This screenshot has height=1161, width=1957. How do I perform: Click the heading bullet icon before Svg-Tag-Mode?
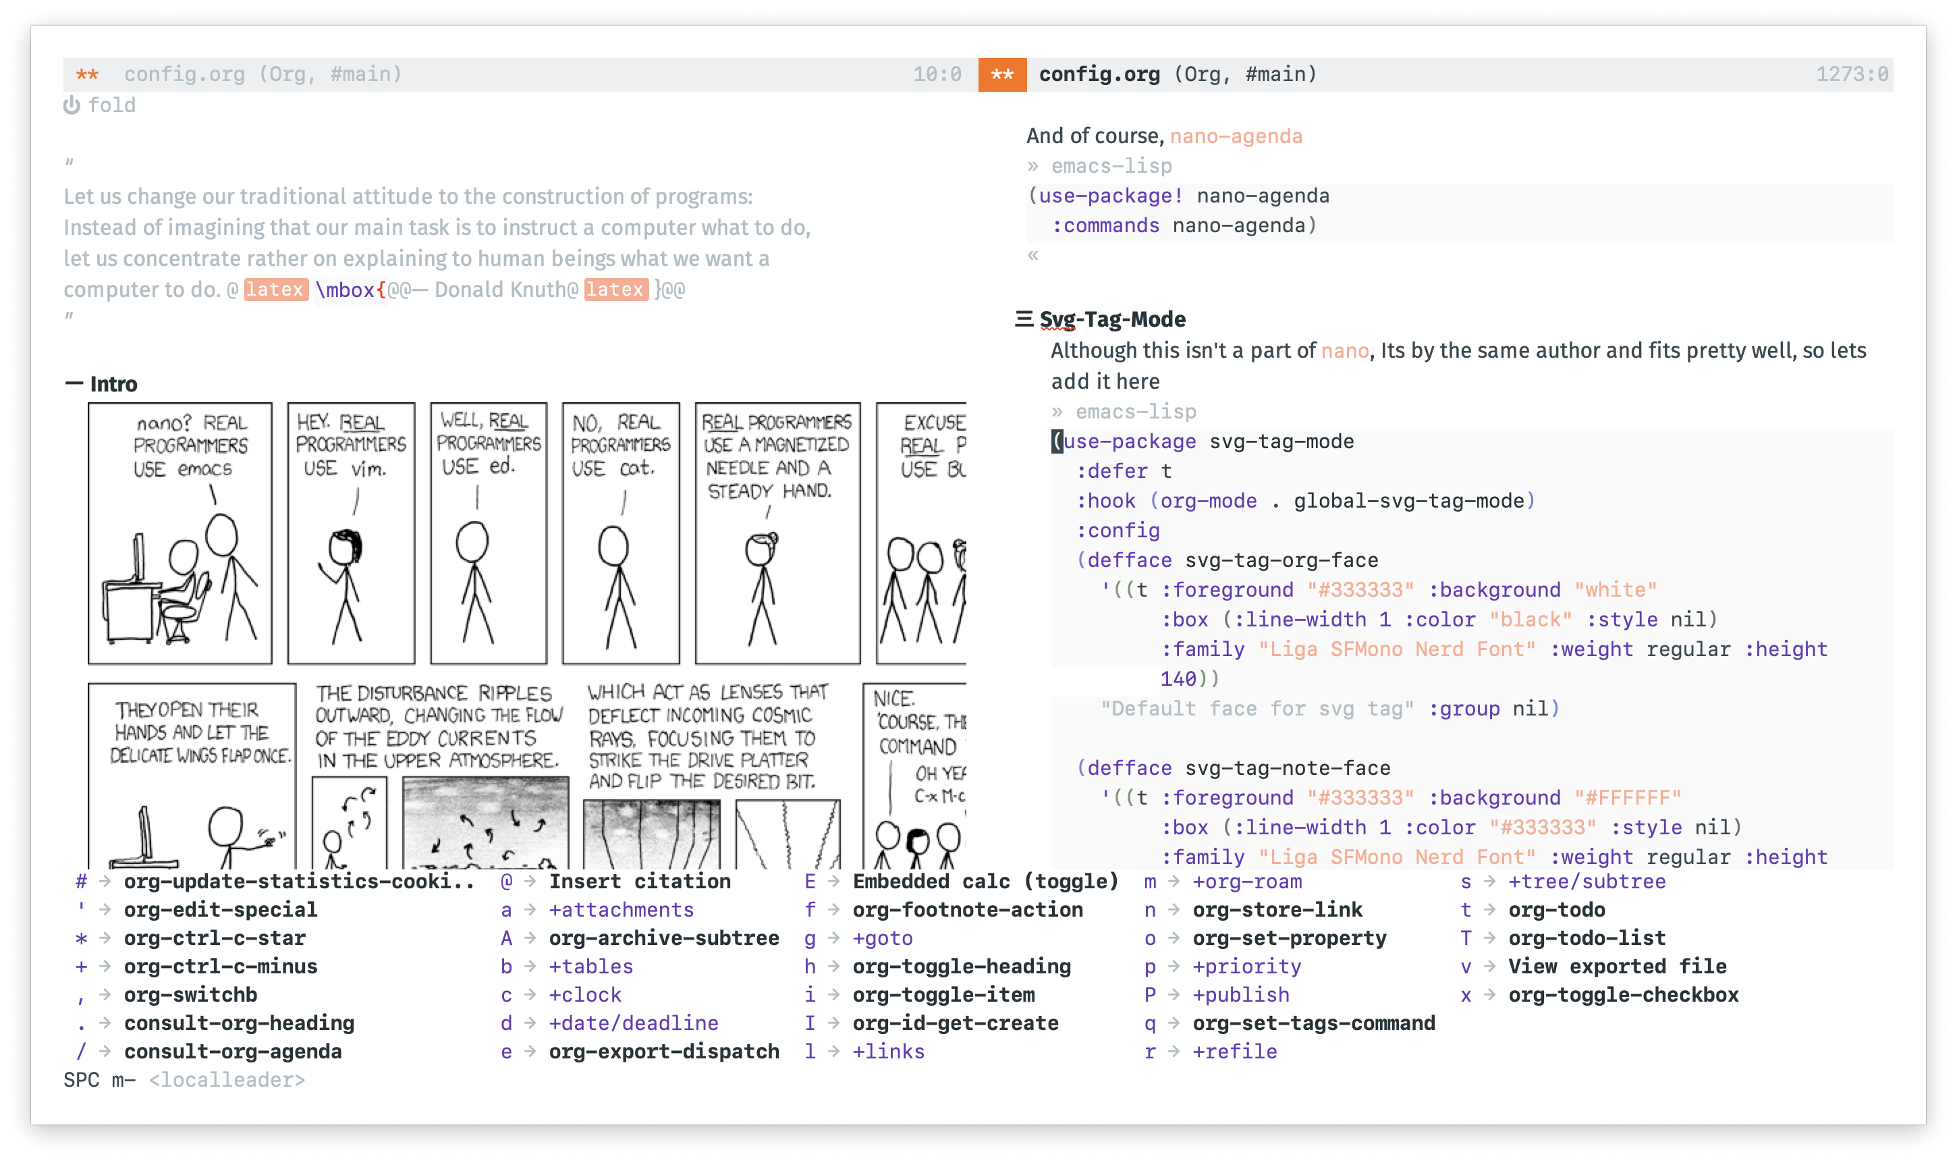click(1023, 319)
